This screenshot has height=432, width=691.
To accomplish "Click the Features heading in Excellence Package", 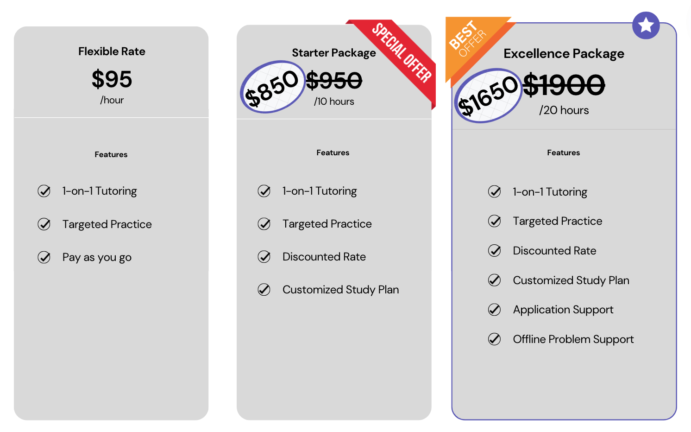I will (563, 153).
